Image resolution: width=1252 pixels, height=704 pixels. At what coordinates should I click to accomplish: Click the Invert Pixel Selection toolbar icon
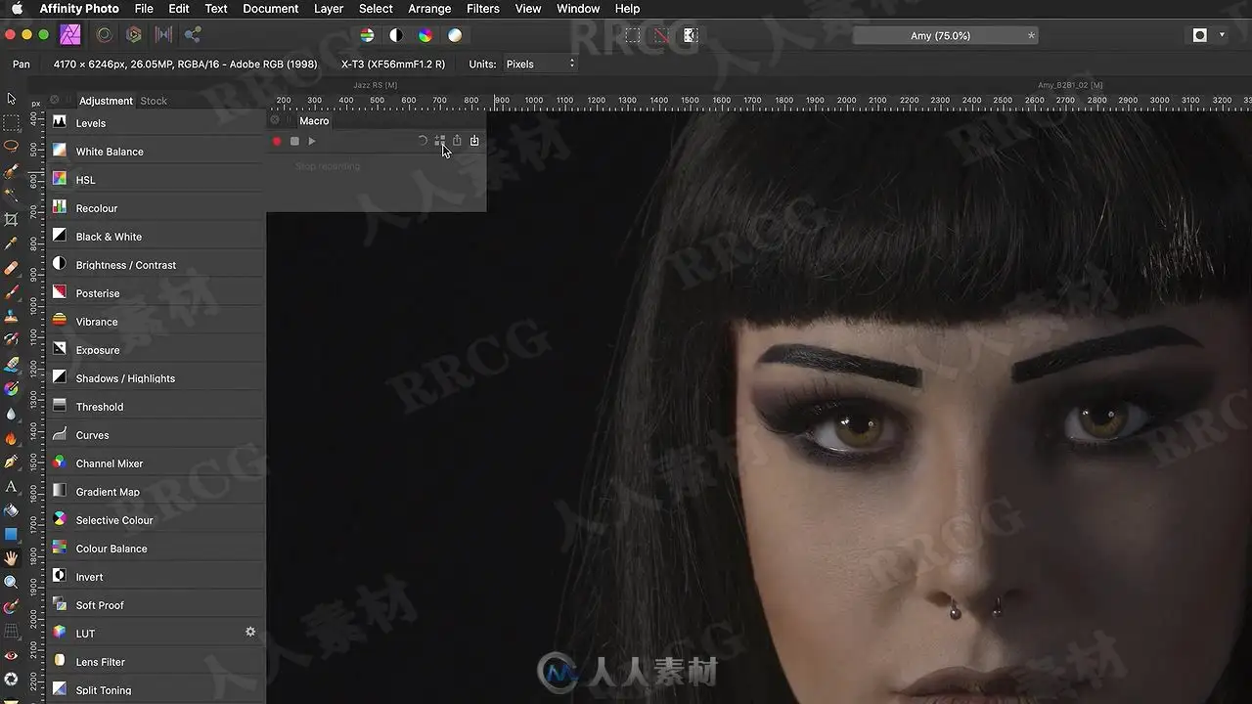[x=691, y=35]
